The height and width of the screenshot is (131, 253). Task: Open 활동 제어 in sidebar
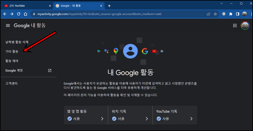coord(12,61)
